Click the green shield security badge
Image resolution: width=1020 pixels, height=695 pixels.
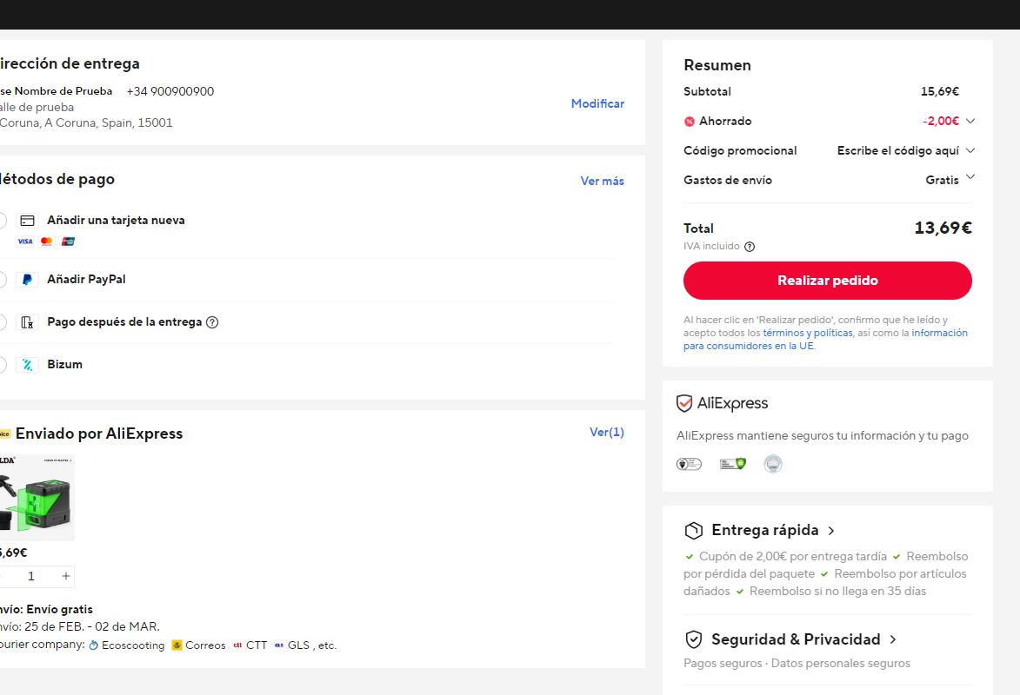tap(732, 464)
